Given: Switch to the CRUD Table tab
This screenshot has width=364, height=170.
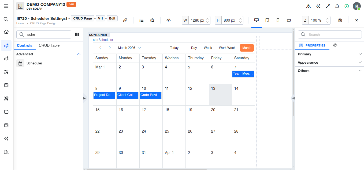Looking at the screenshot, I should click(x=49, y=45).
